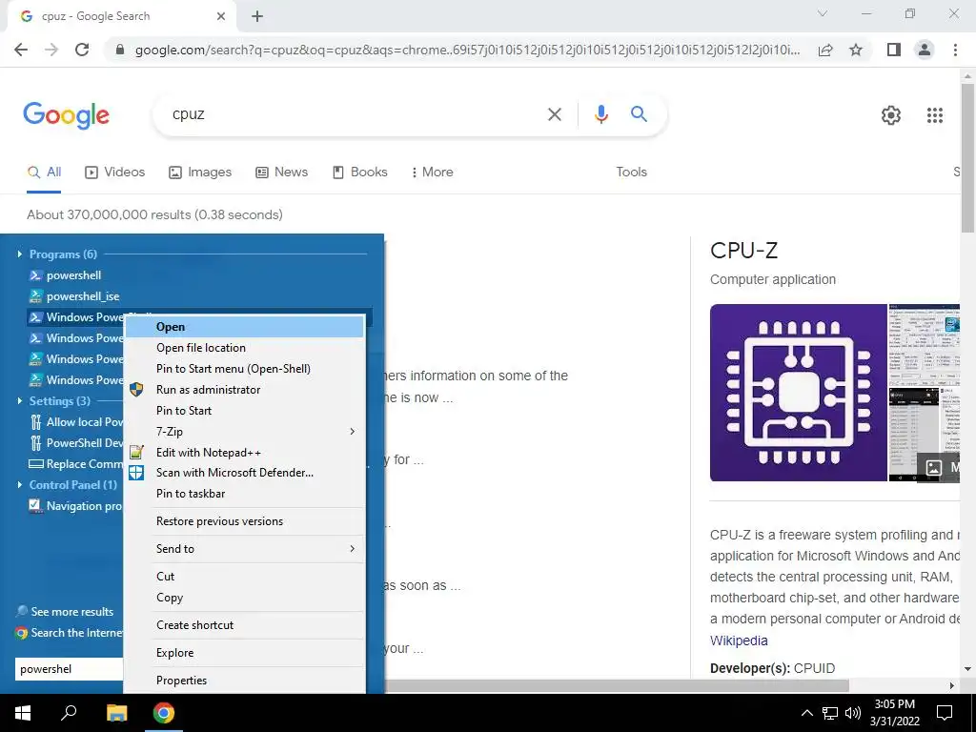Close the cpuz Google Search tab
This screenshot has height=732, width=976.
click(x=221, y=16)
